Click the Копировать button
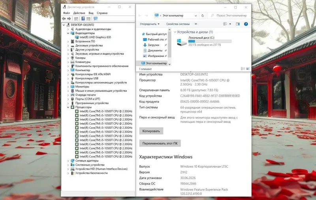The width and height of the screenshot is (316, 200). click(151, 131)
